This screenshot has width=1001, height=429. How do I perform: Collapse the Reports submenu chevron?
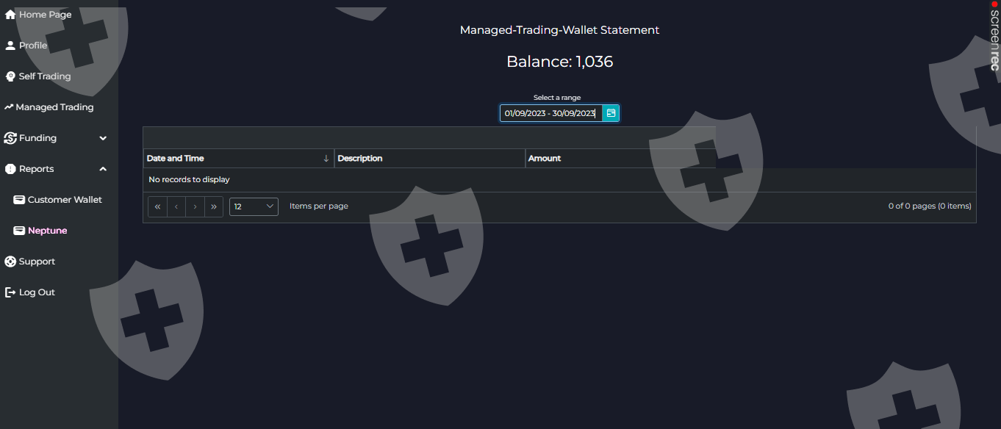[103, 169]
